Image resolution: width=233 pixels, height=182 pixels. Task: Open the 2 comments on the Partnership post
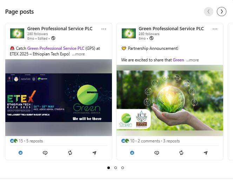coord(149,141)
